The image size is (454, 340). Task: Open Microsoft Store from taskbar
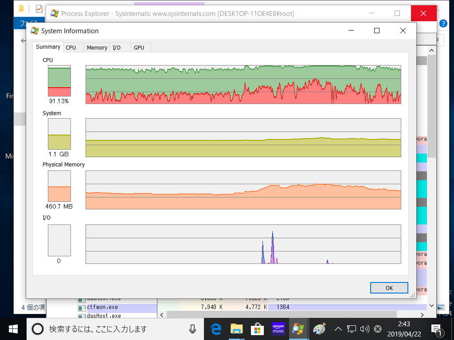[x=257, y=329]
